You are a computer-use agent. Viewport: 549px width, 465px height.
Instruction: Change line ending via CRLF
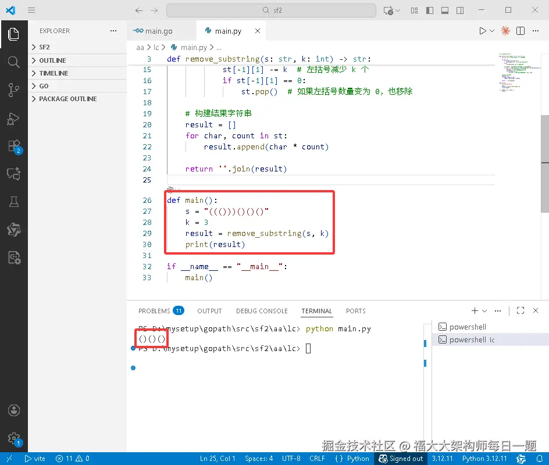pos(317,459)
